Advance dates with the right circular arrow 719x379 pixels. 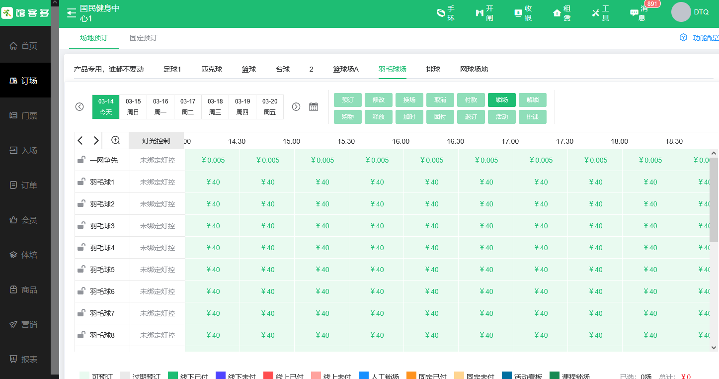tap(296, 106)
